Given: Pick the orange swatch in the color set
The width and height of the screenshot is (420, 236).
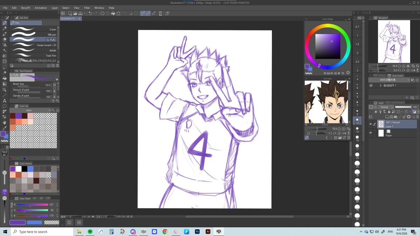Looking at the screenshot, I should coord(19,121).
